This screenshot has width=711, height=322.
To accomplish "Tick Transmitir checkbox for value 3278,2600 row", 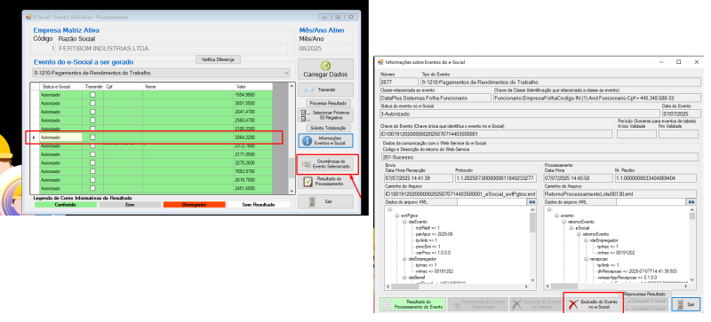I will [x=92, y=162].
